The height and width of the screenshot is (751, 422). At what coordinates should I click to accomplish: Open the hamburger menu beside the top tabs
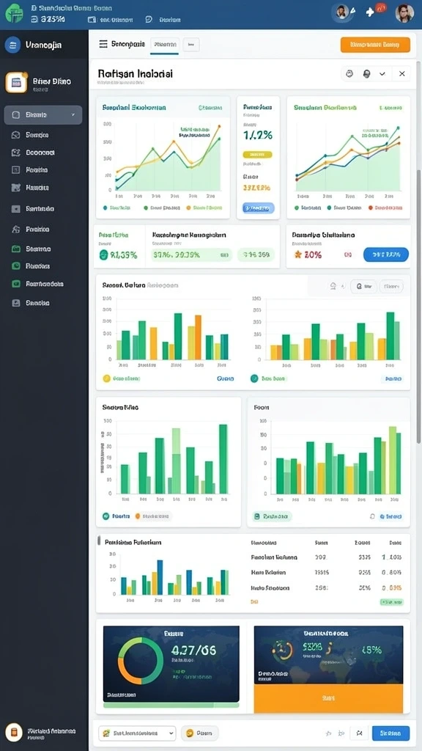click(103, 44)
